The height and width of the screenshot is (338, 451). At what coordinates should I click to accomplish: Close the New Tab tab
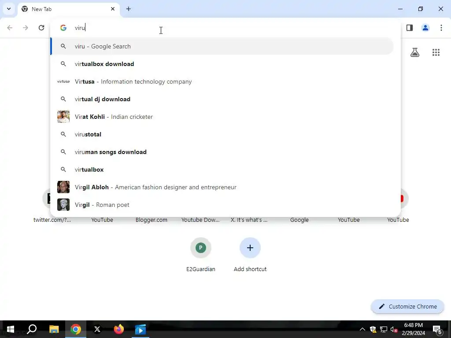(x=113, y=9)
